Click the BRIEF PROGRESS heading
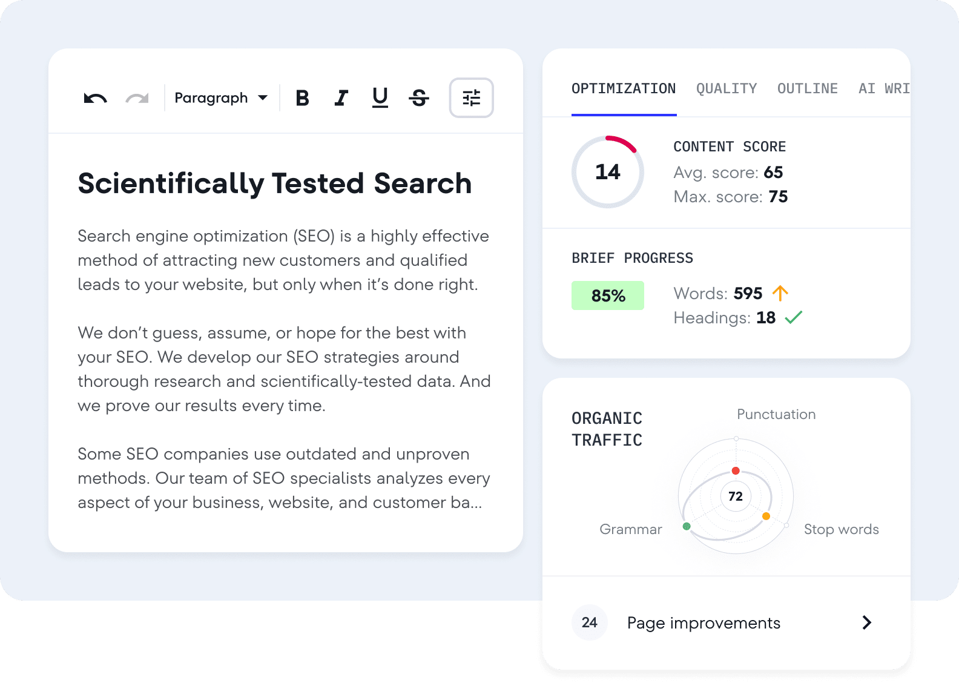The height and width of the screenshot is (683, 959). (x=633, y=258)
